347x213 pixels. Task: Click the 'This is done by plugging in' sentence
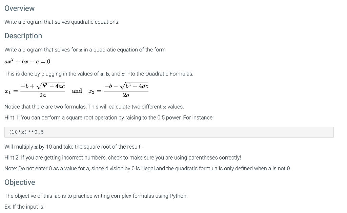pyautogui.click(x=99, y=74)
